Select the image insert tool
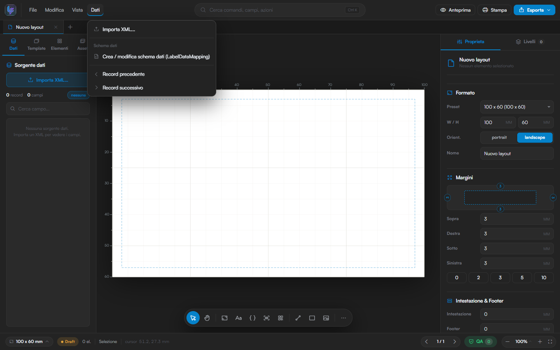 coord(326,318)
